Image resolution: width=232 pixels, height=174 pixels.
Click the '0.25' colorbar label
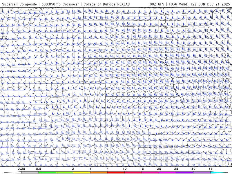[21, 169]
